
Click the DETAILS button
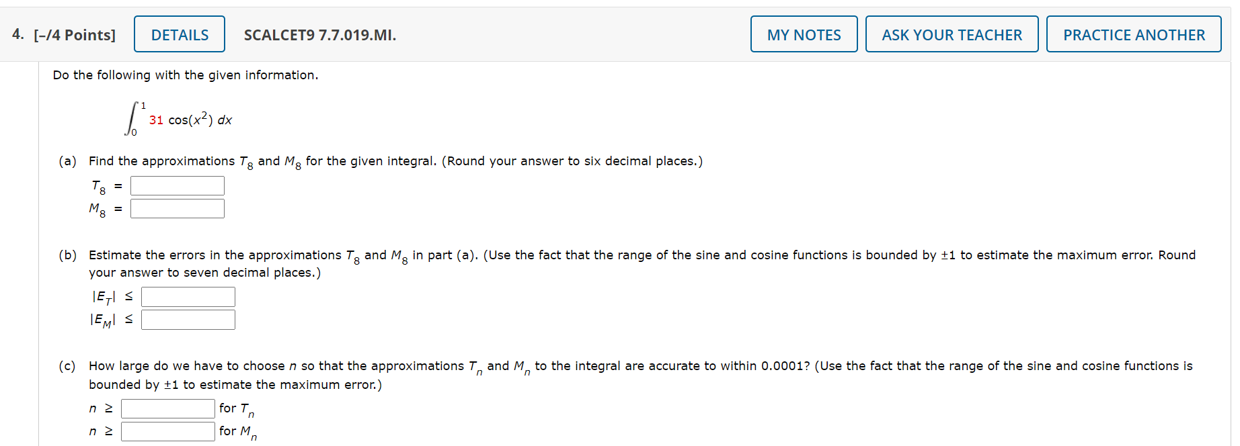coord(179,34)
